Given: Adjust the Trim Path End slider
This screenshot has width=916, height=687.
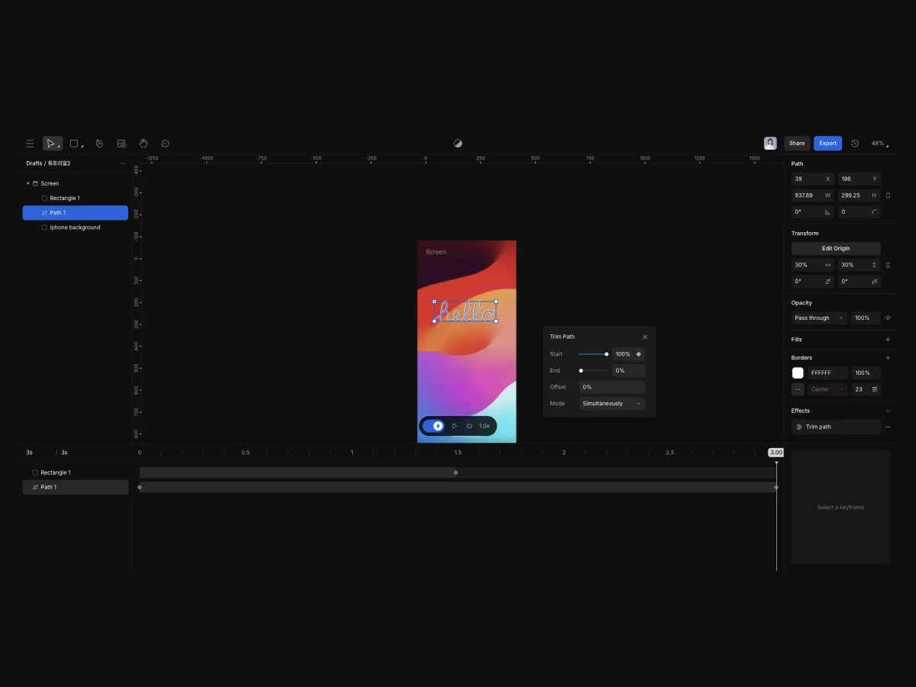Looking at the screenshot, I should click(x=594, y=371).
